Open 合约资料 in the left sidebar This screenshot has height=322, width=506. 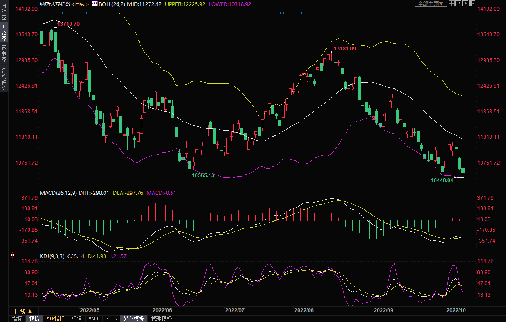tap(4, 79)
